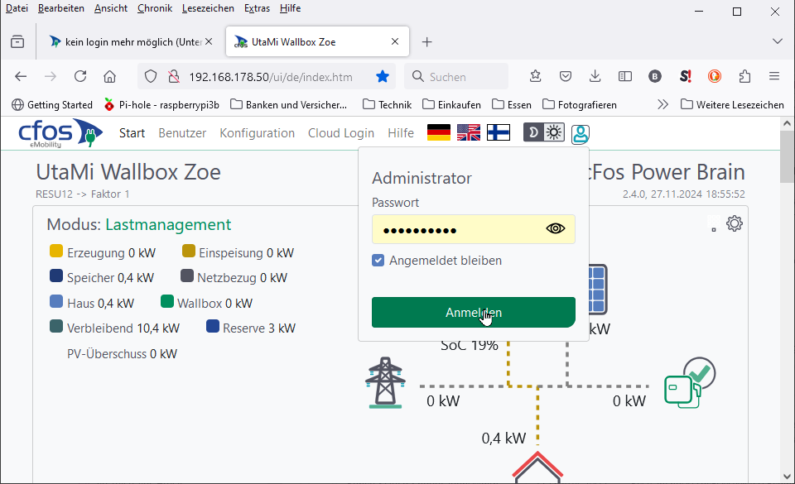Screen dimensions: 795x484
Task: Open dashboard settings gear icon
Action: pyautogui.click(x=735, y=223)
